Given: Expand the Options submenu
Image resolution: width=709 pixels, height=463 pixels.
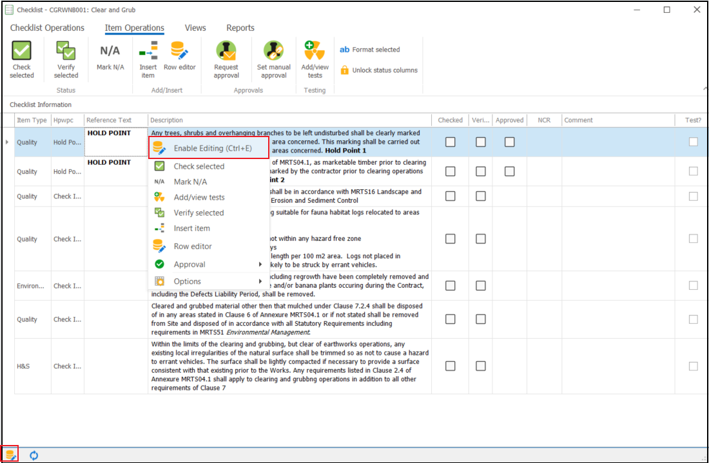Looking at the screenshot, I should [209, 281].
